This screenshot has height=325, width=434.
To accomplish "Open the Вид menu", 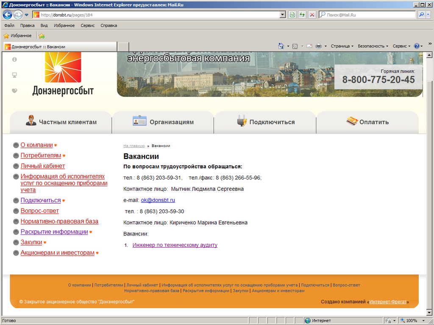I will (x=44, y=25).
